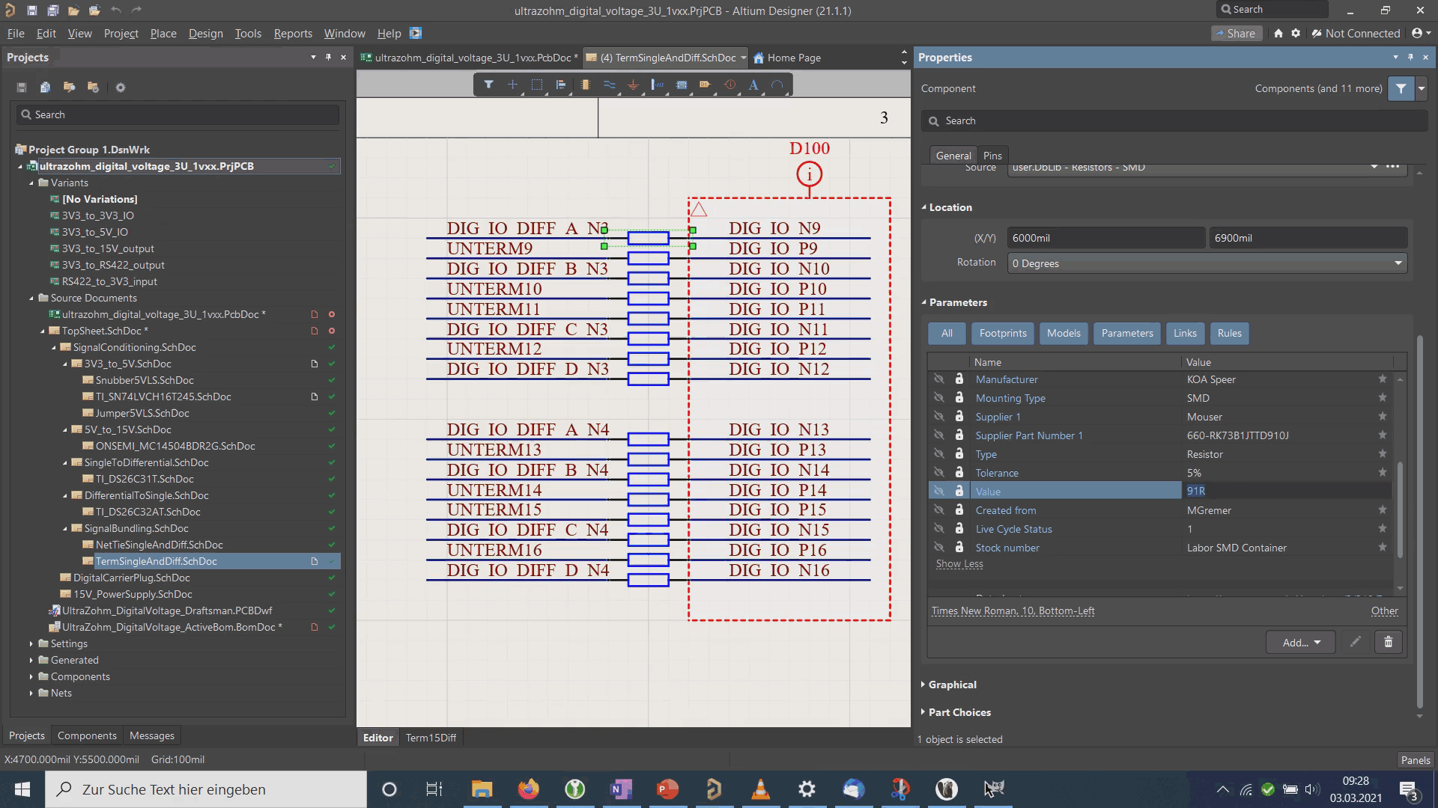Click the Place Arc drawing tool
The width and height of the screenshot is (1438, 808).
[777, 85]
